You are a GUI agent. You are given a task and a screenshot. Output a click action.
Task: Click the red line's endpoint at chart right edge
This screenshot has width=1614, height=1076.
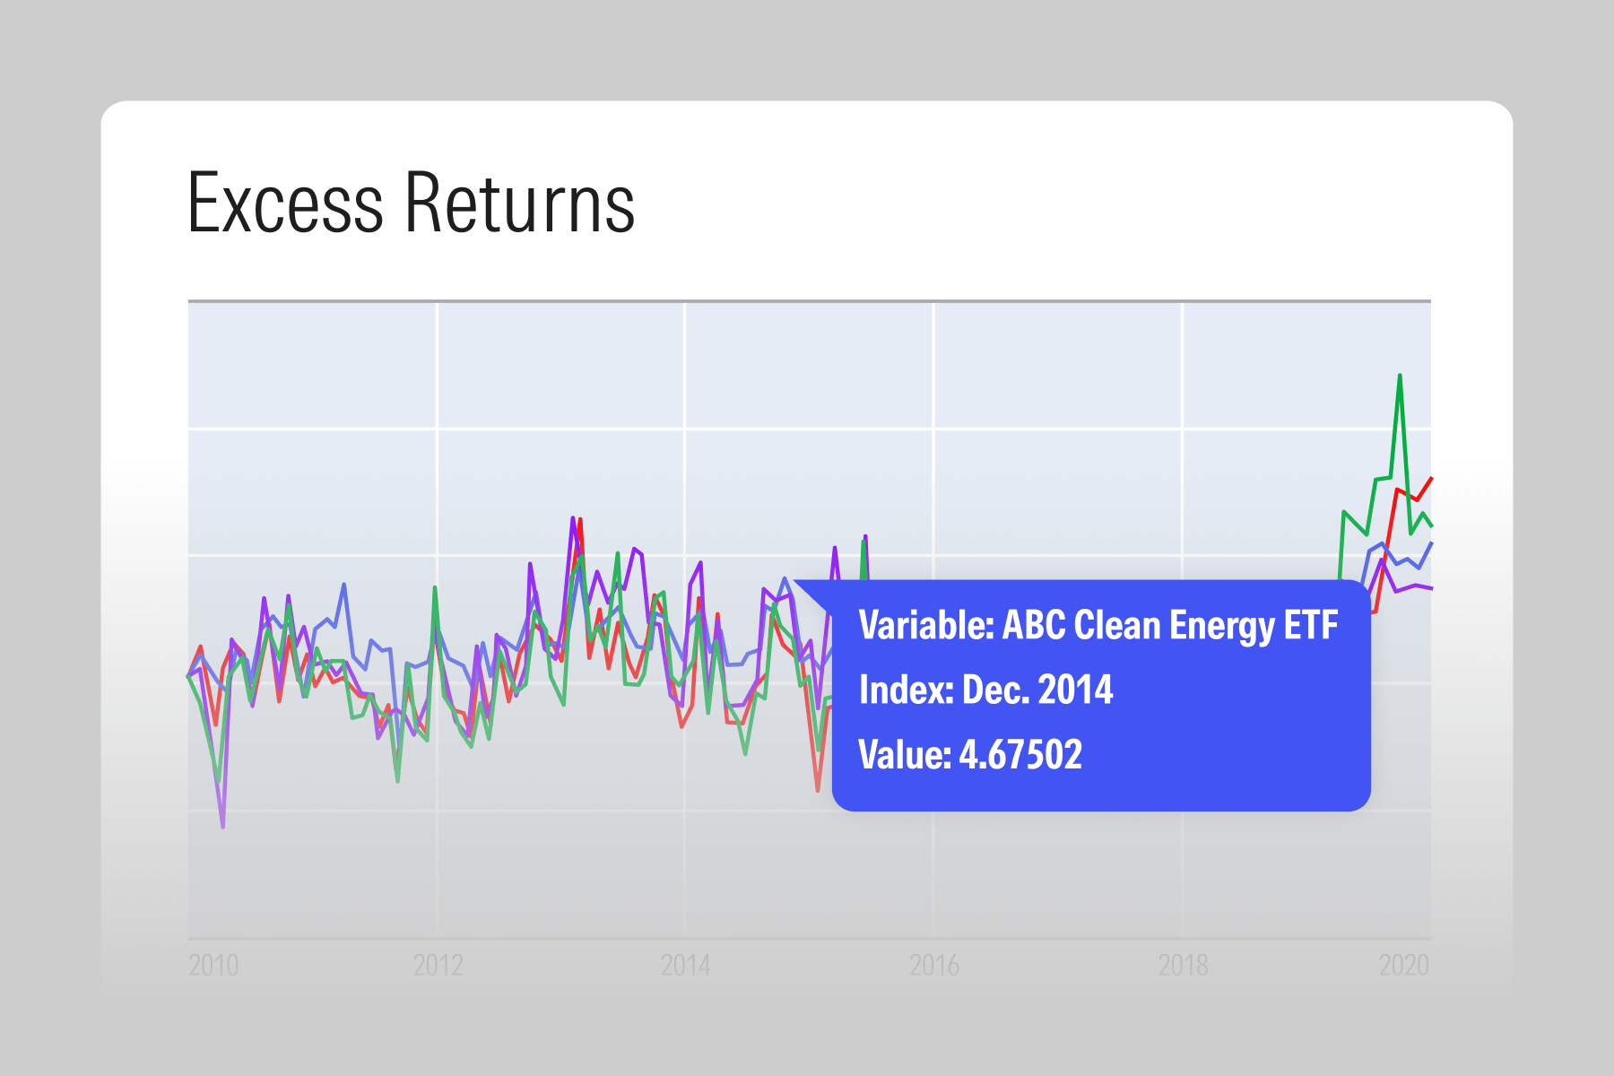point(1430,479)
